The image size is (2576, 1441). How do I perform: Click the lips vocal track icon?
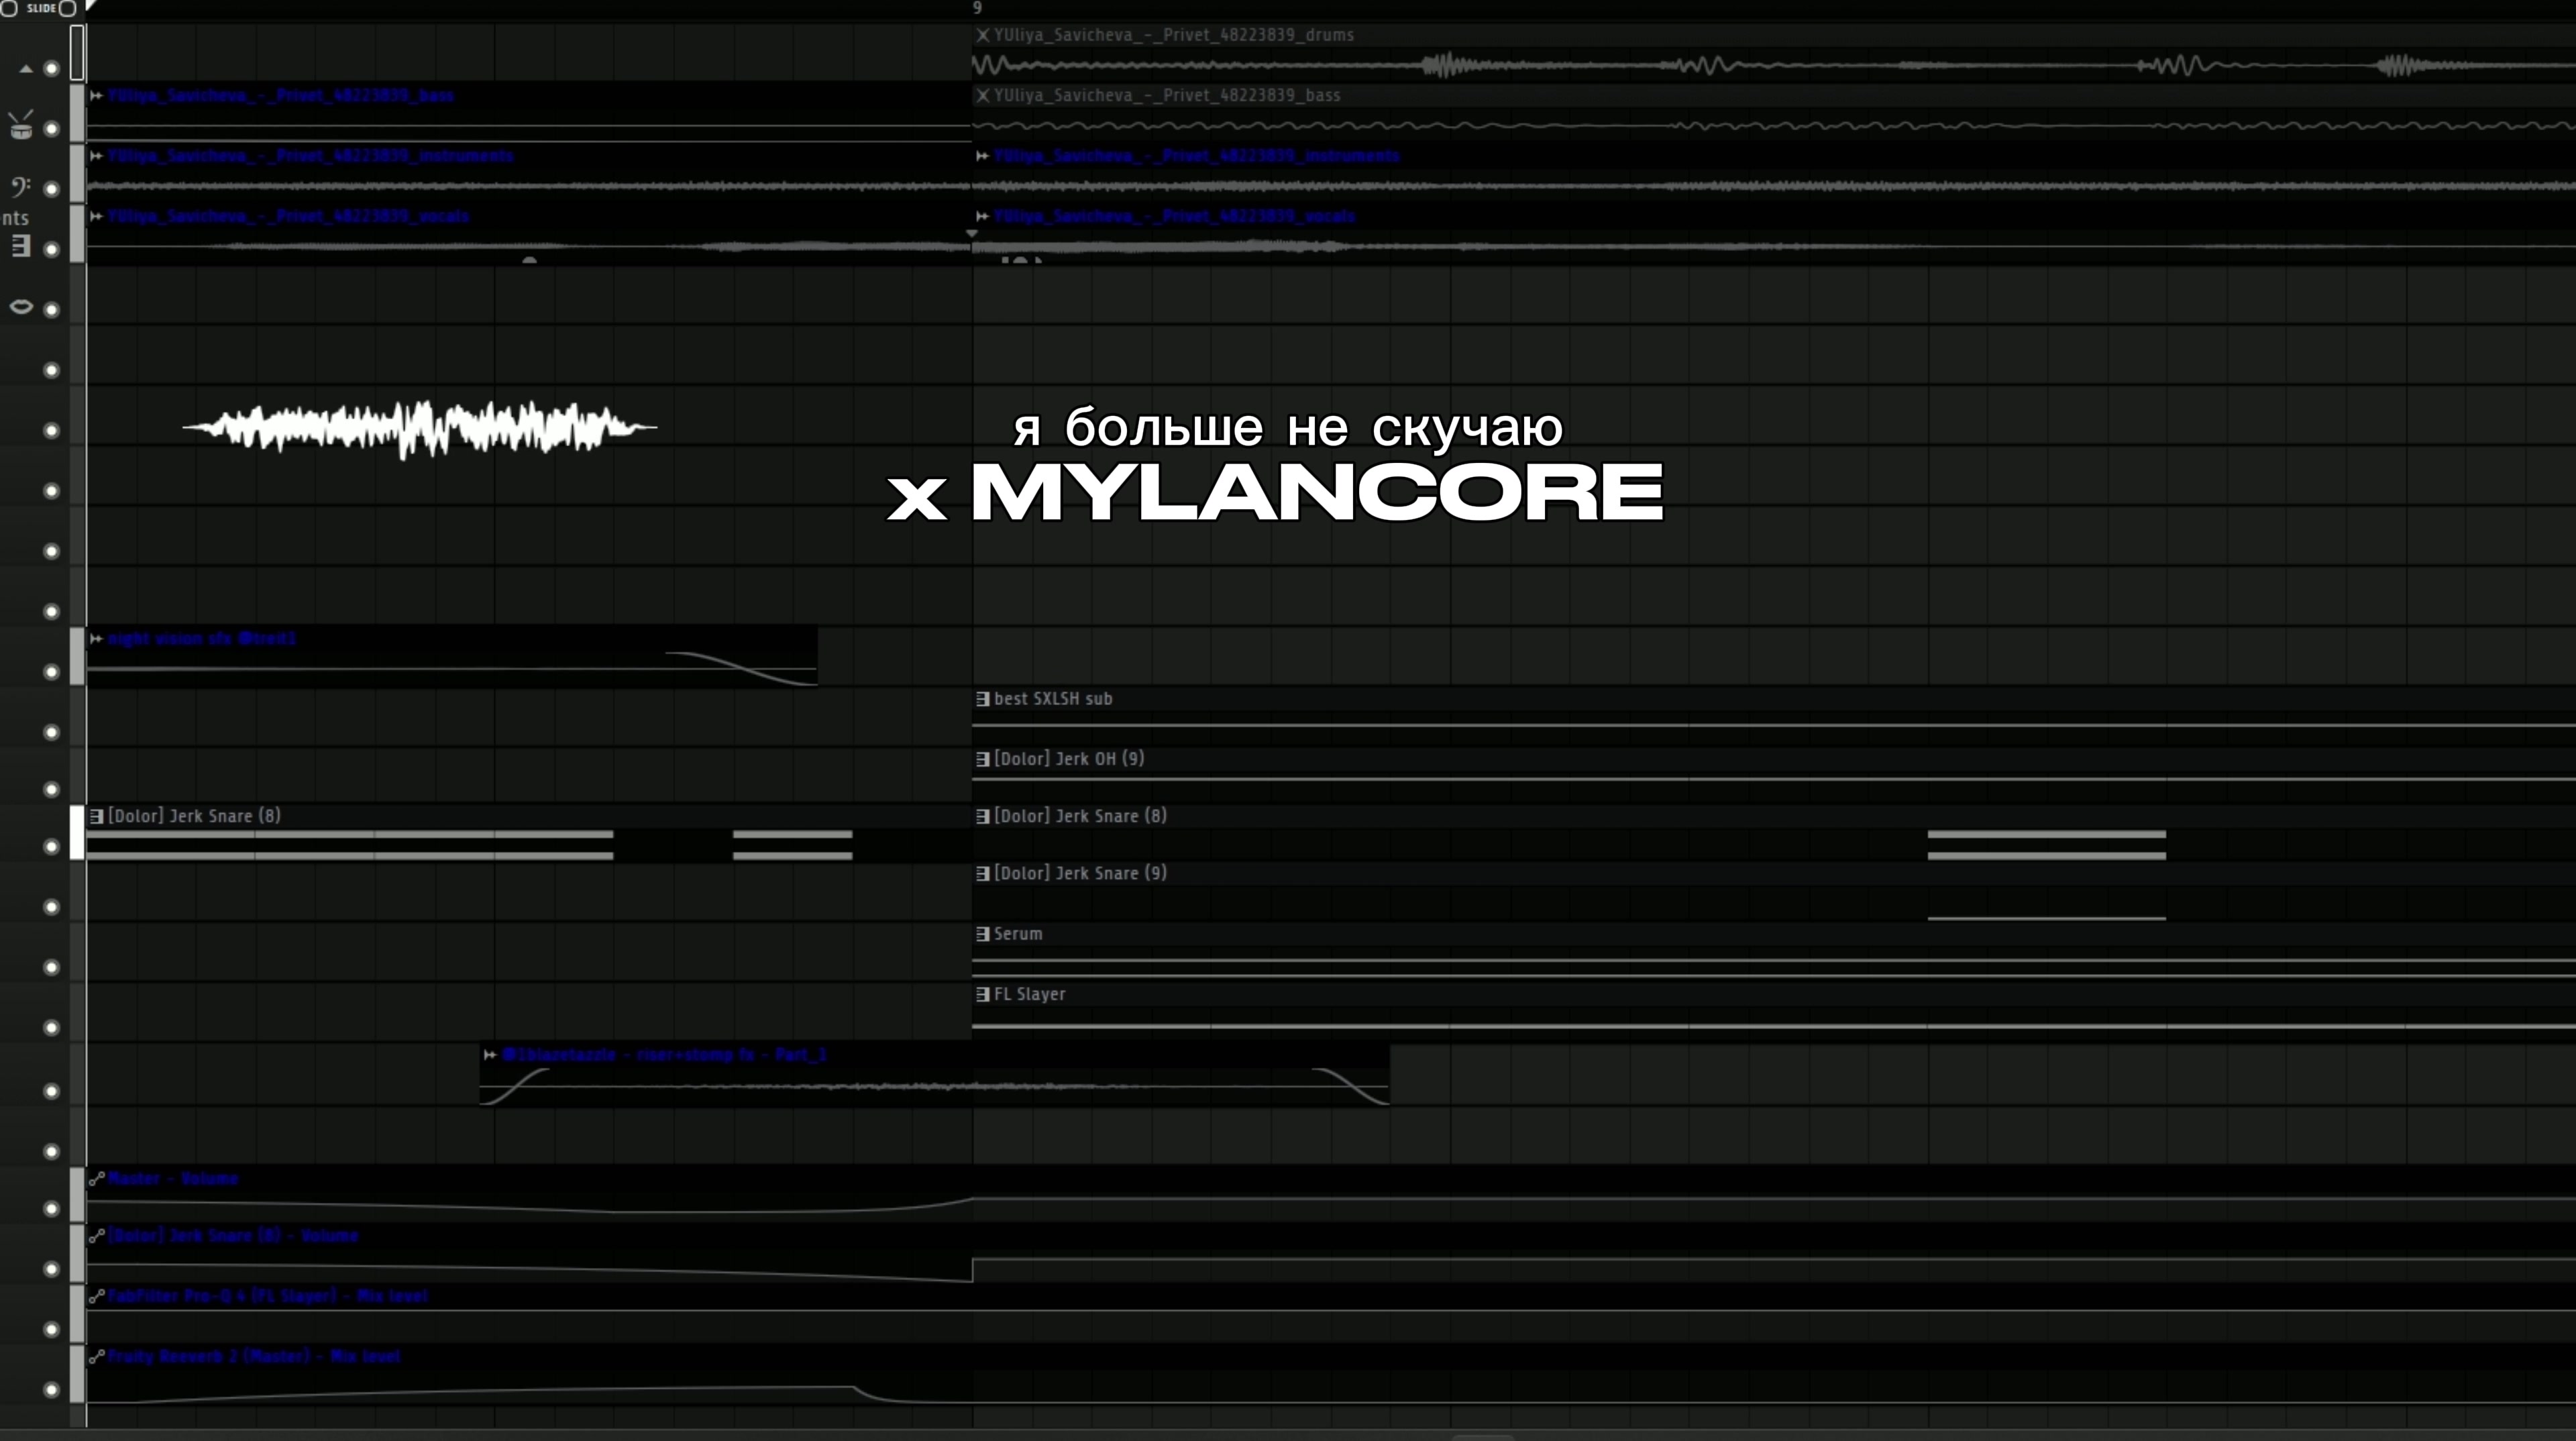pos(21,307)
